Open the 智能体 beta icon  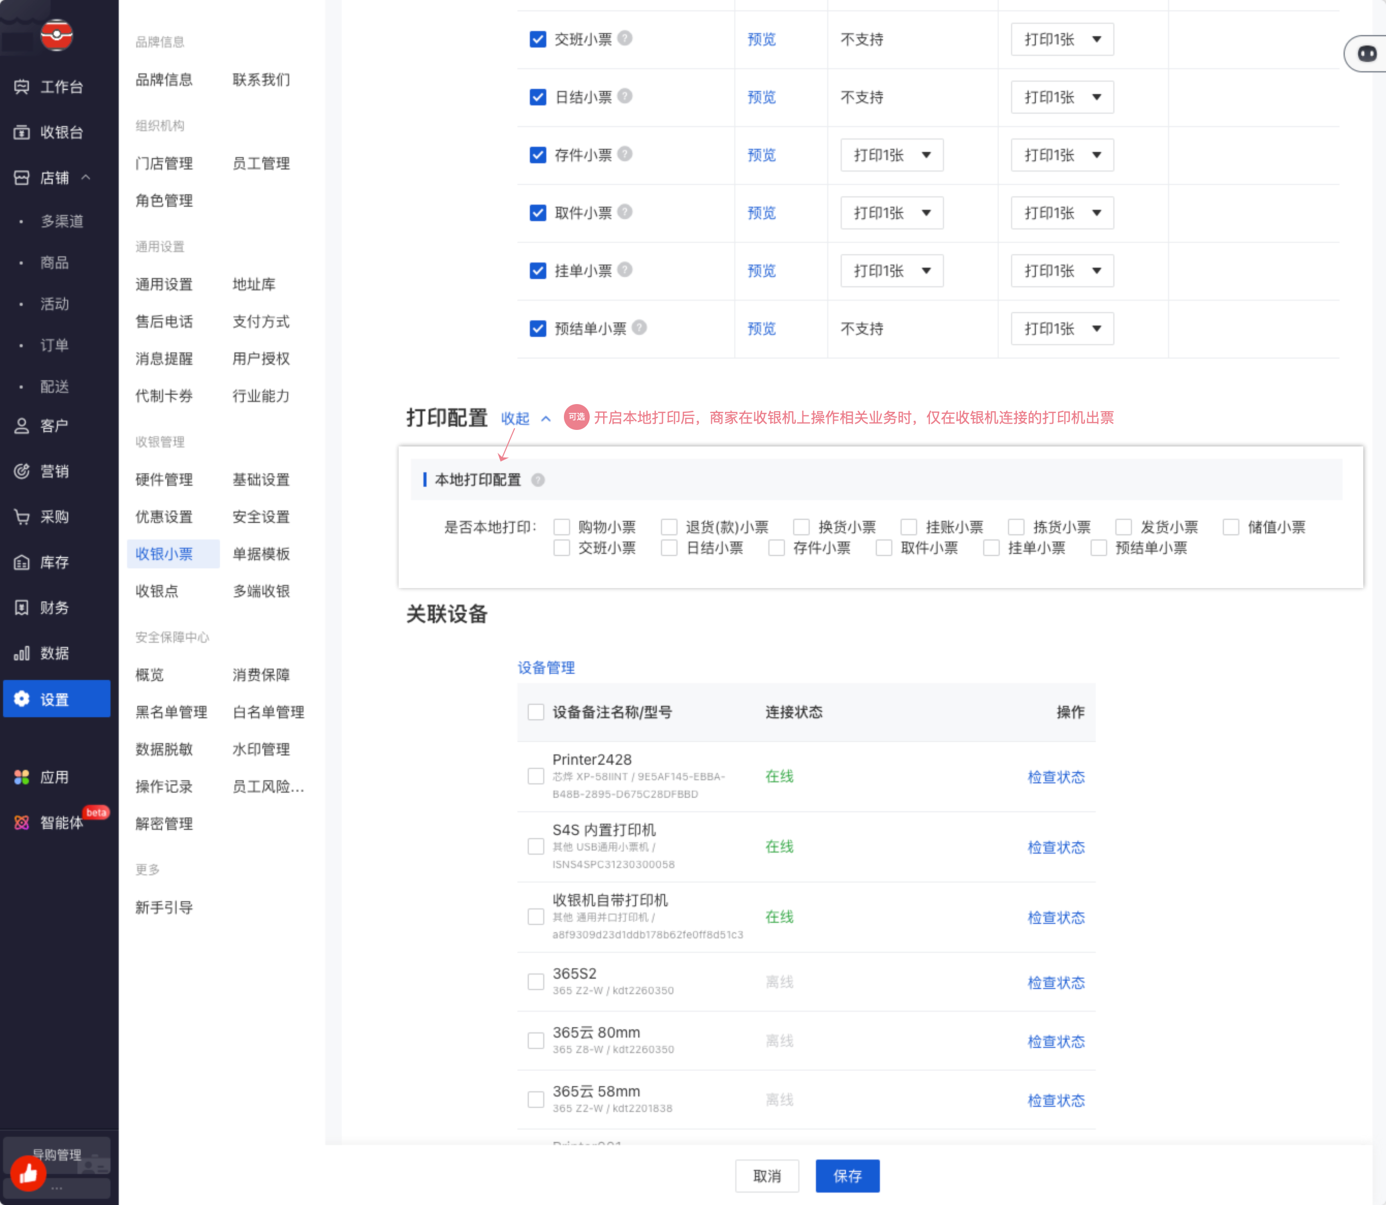(x=22, y=823)
